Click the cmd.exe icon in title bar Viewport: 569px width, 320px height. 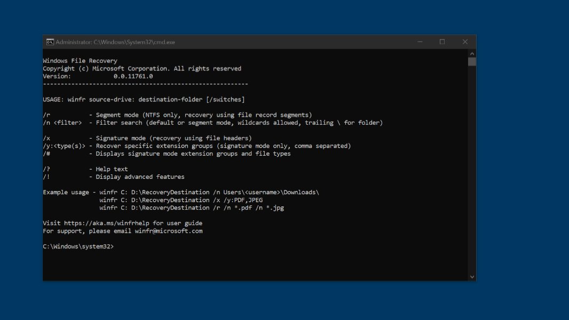[50, 42]
